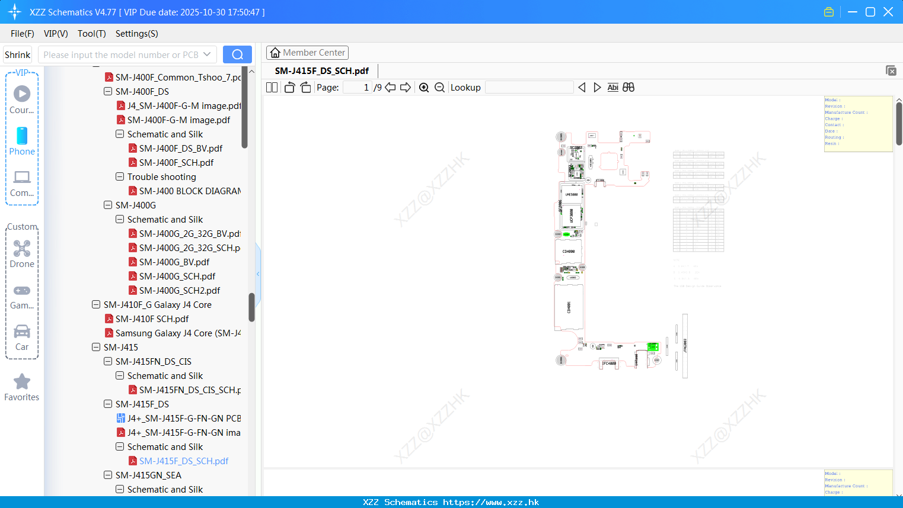
Task: Click the blue search button
Action: pos(237,54)
